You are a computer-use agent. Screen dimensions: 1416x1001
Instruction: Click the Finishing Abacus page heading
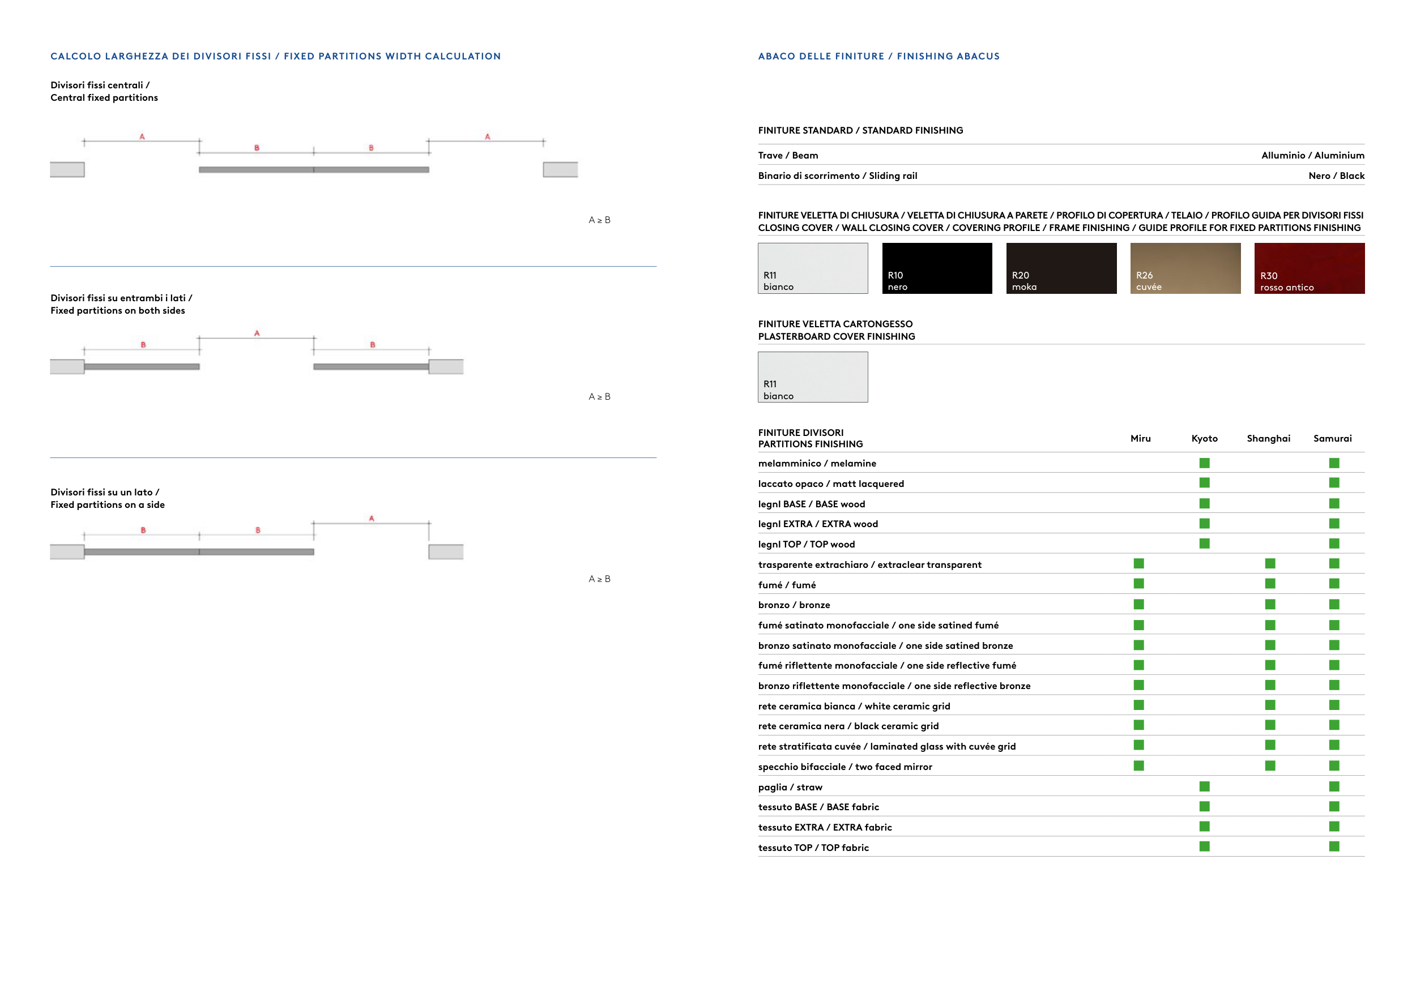point(878,56)
